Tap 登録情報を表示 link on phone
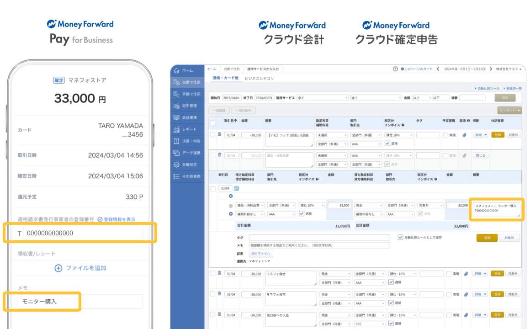The width and height of the screenshot is (530, 329). [x=116, y=219]
